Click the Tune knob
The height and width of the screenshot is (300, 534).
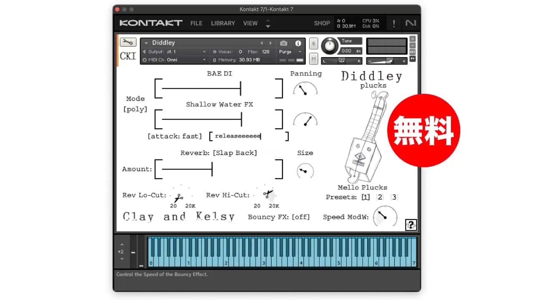330,46
